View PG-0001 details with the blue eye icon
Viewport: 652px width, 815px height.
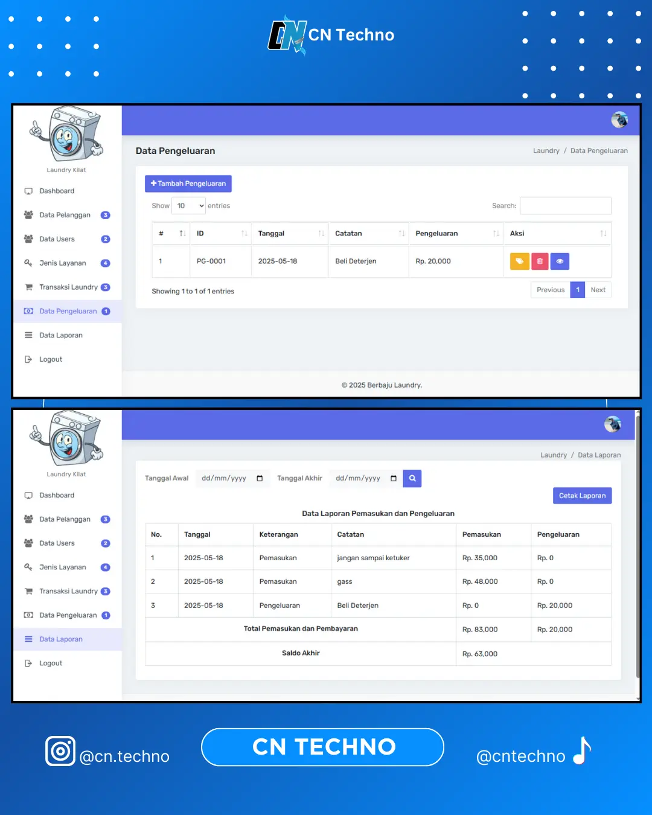pos(560,261)
